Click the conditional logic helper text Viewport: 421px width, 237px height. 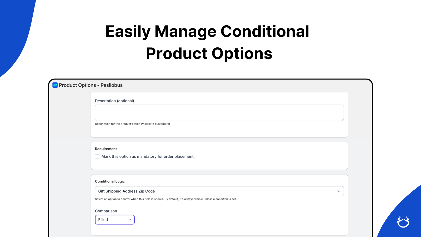point(166,199)
